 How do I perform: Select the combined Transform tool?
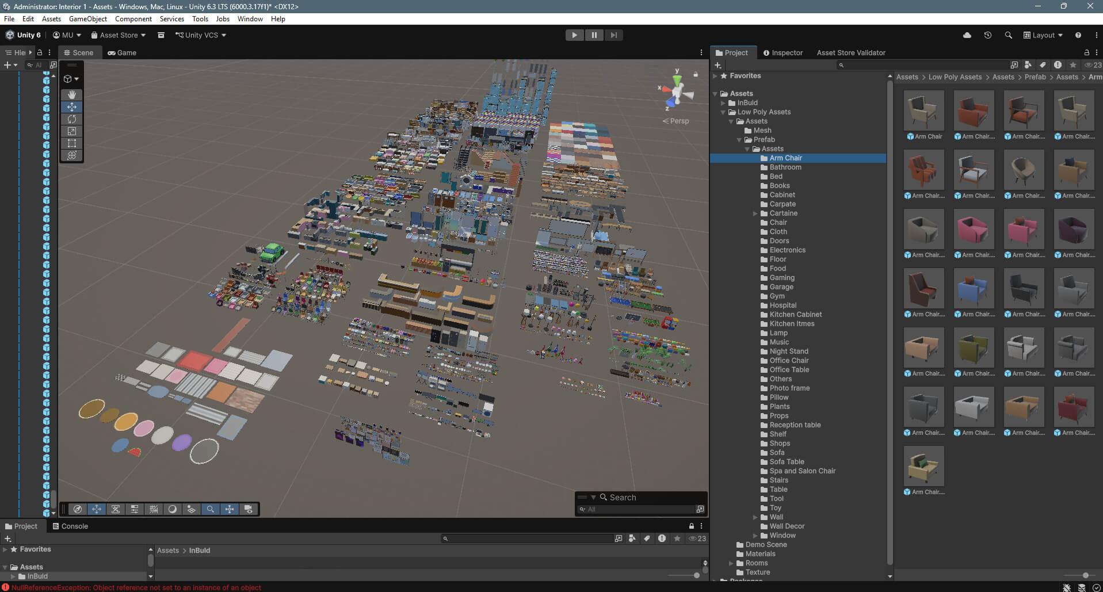72,155
